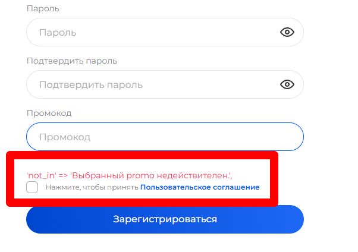
Task: Accept the terms via the square checkbox
Action: point(32,187)
